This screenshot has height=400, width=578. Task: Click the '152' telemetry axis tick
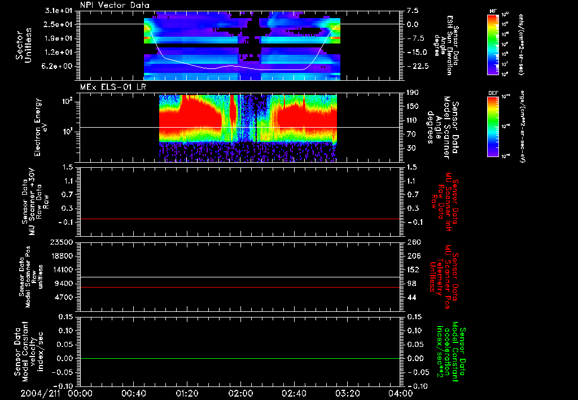coord(413,269)
